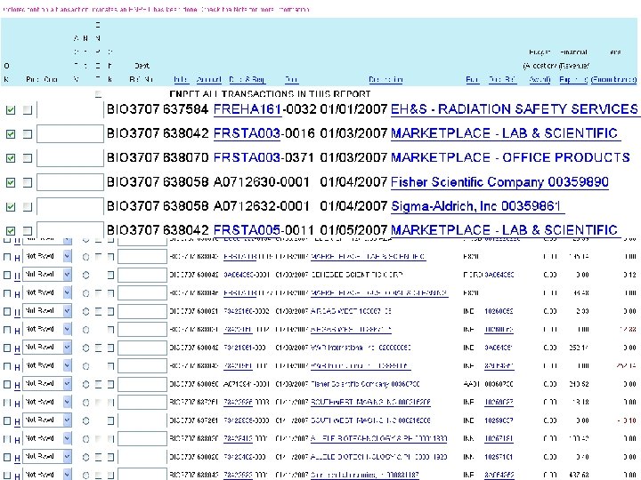
Task: Open Not Rvwd dropdown in doc ref 10267181 row
Action: pos(47,438)
